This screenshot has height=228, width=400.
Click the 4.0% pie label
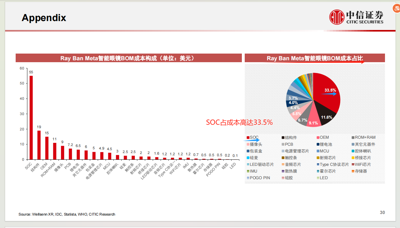click(293, 103)
